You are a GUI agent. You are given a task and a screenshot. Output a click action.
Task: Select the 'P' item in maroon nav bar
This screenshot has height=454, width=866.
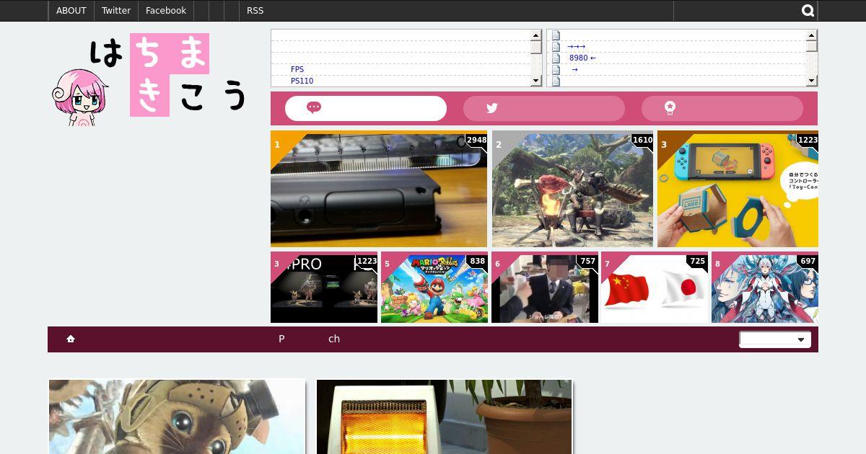coord(281,339)
